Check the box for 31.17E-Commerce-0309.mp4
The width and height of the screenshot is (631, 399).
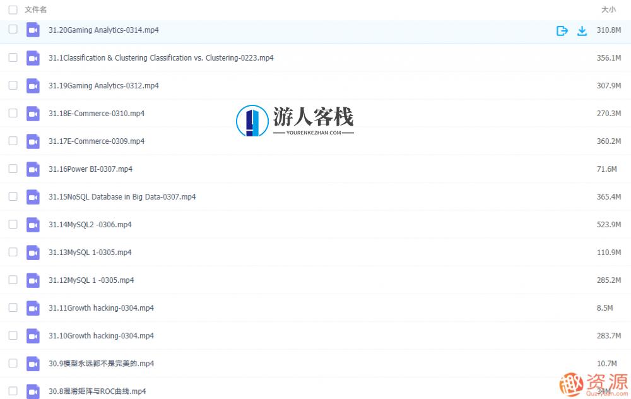12,141
